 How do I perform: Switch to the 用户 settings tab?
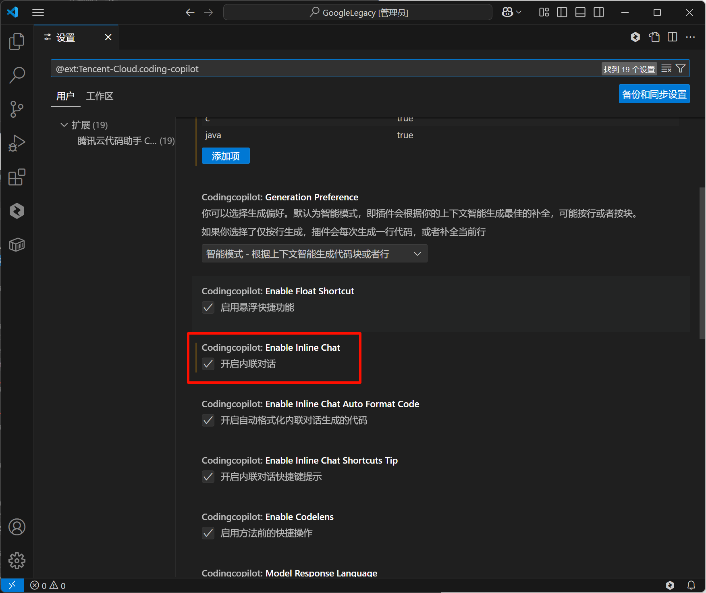coord(65,96)
